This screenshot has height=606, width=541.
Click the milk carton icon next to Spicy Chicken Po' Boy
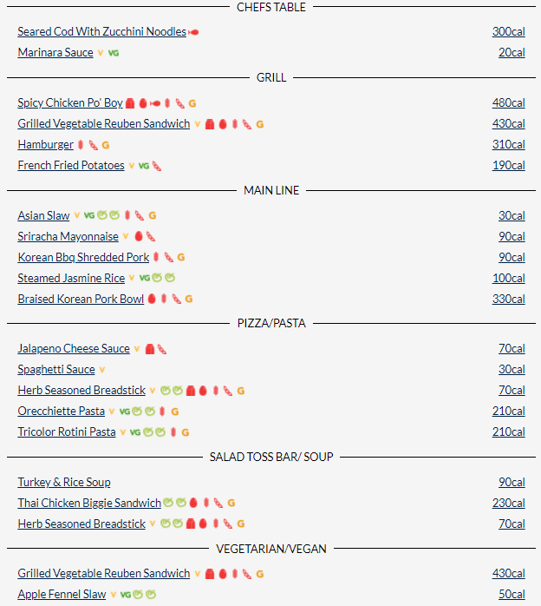130,103
